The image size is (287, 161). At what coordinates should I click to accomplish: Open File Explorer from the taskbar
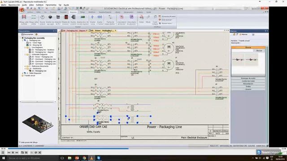(70, 158)
